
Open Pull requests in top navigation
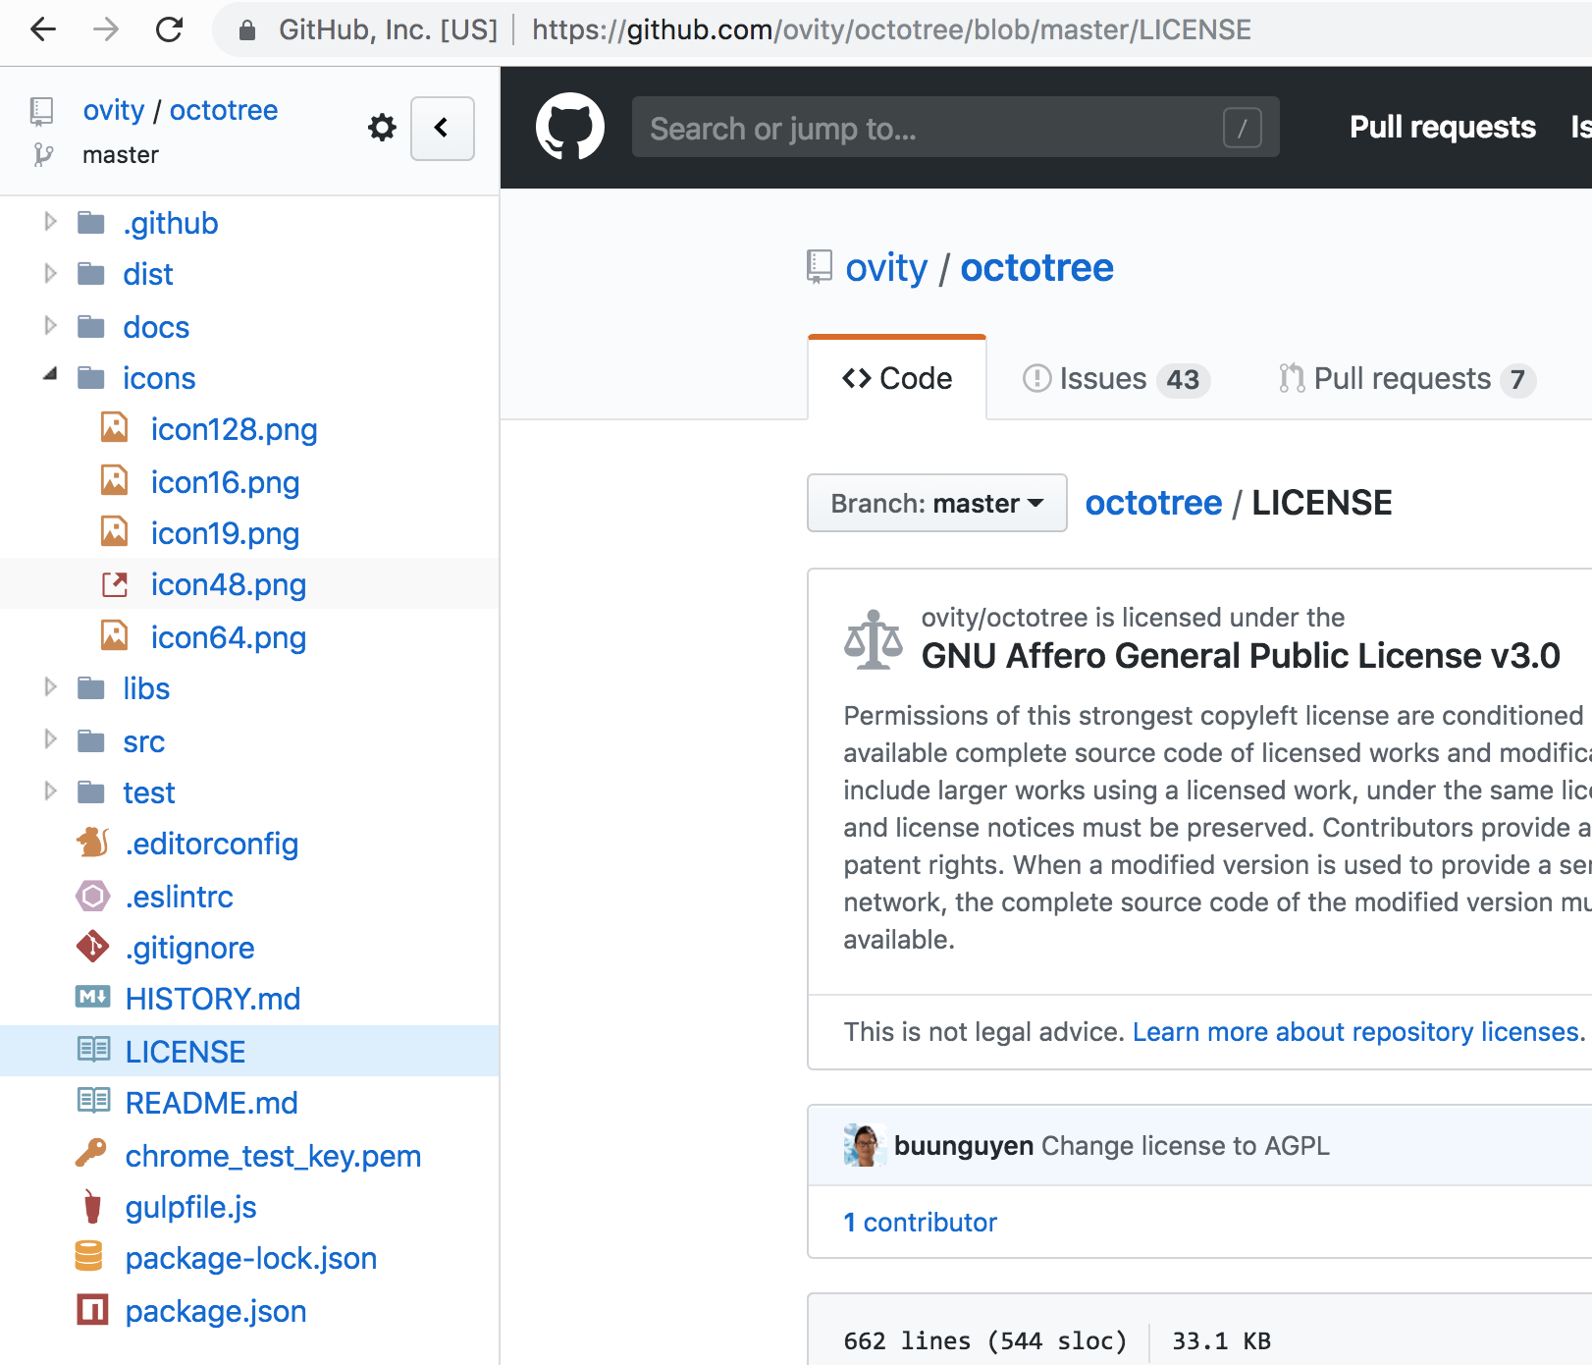pos(1442,128)
